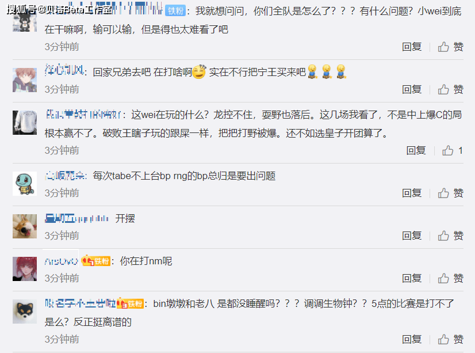Image resolution: width=475 pixels, height=353 pixels.
Task: Open Squirtle avatar user profile
Action: click(25, 184)
